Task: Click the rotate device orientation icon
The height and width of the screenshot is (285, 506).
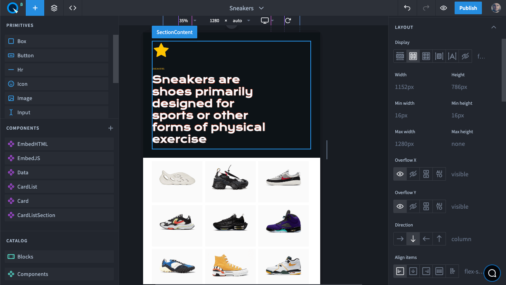Action: [x=288, y=21]
